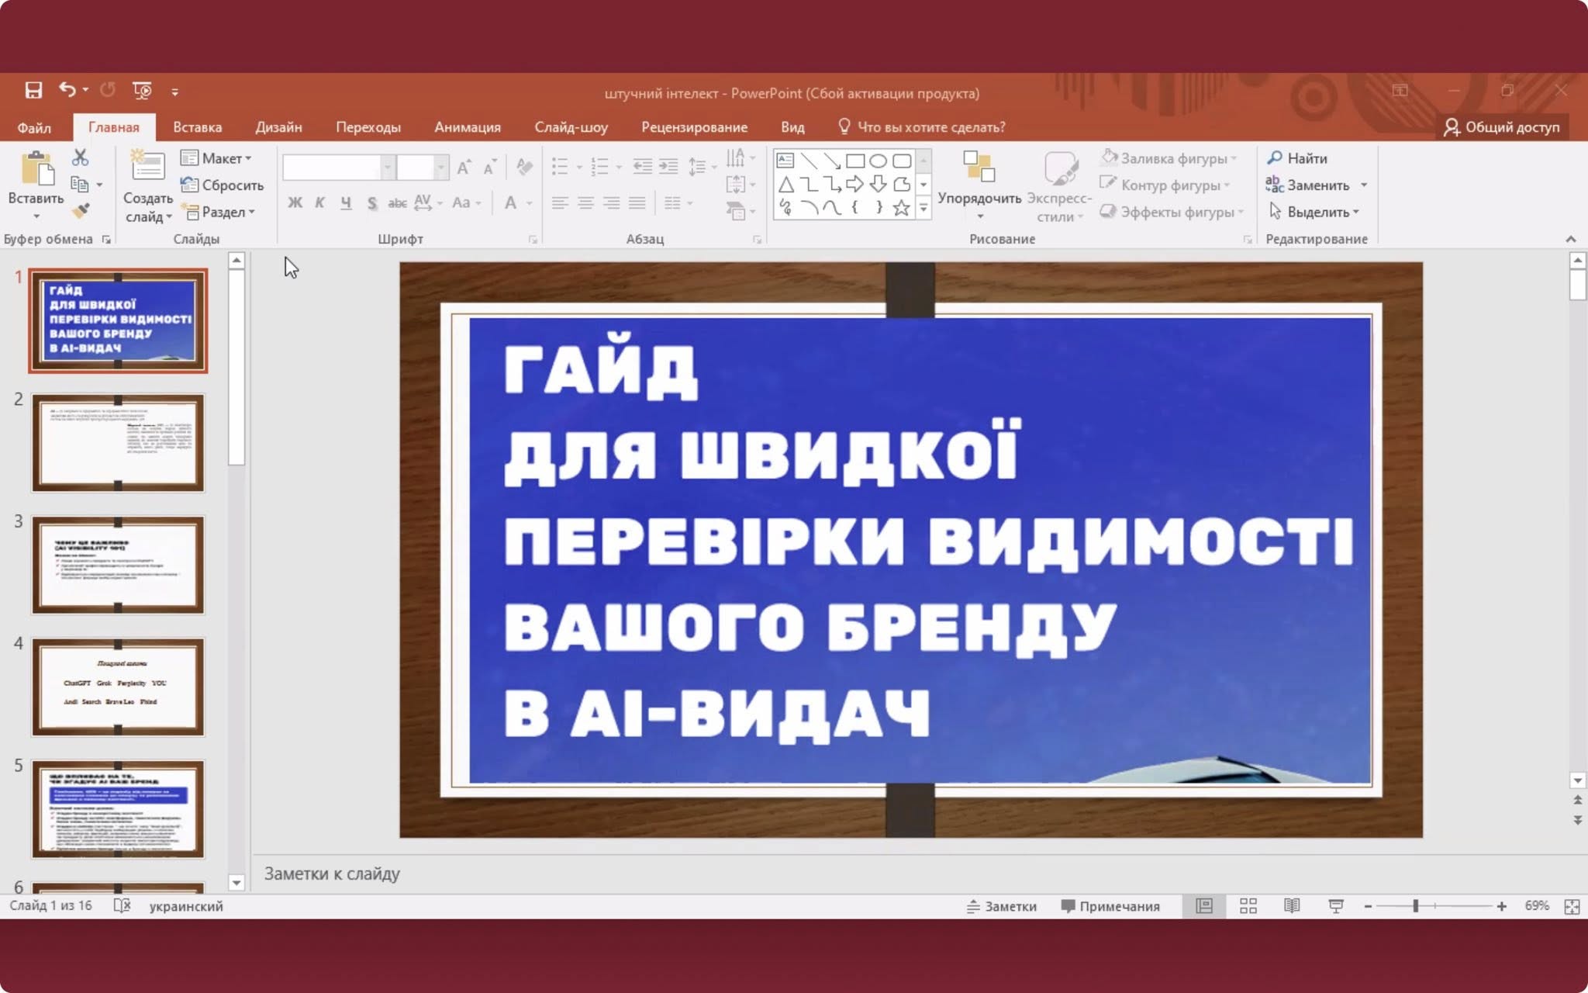Open Reading view from status bar
This screenshot has height=993, width=1588.
1291,906
